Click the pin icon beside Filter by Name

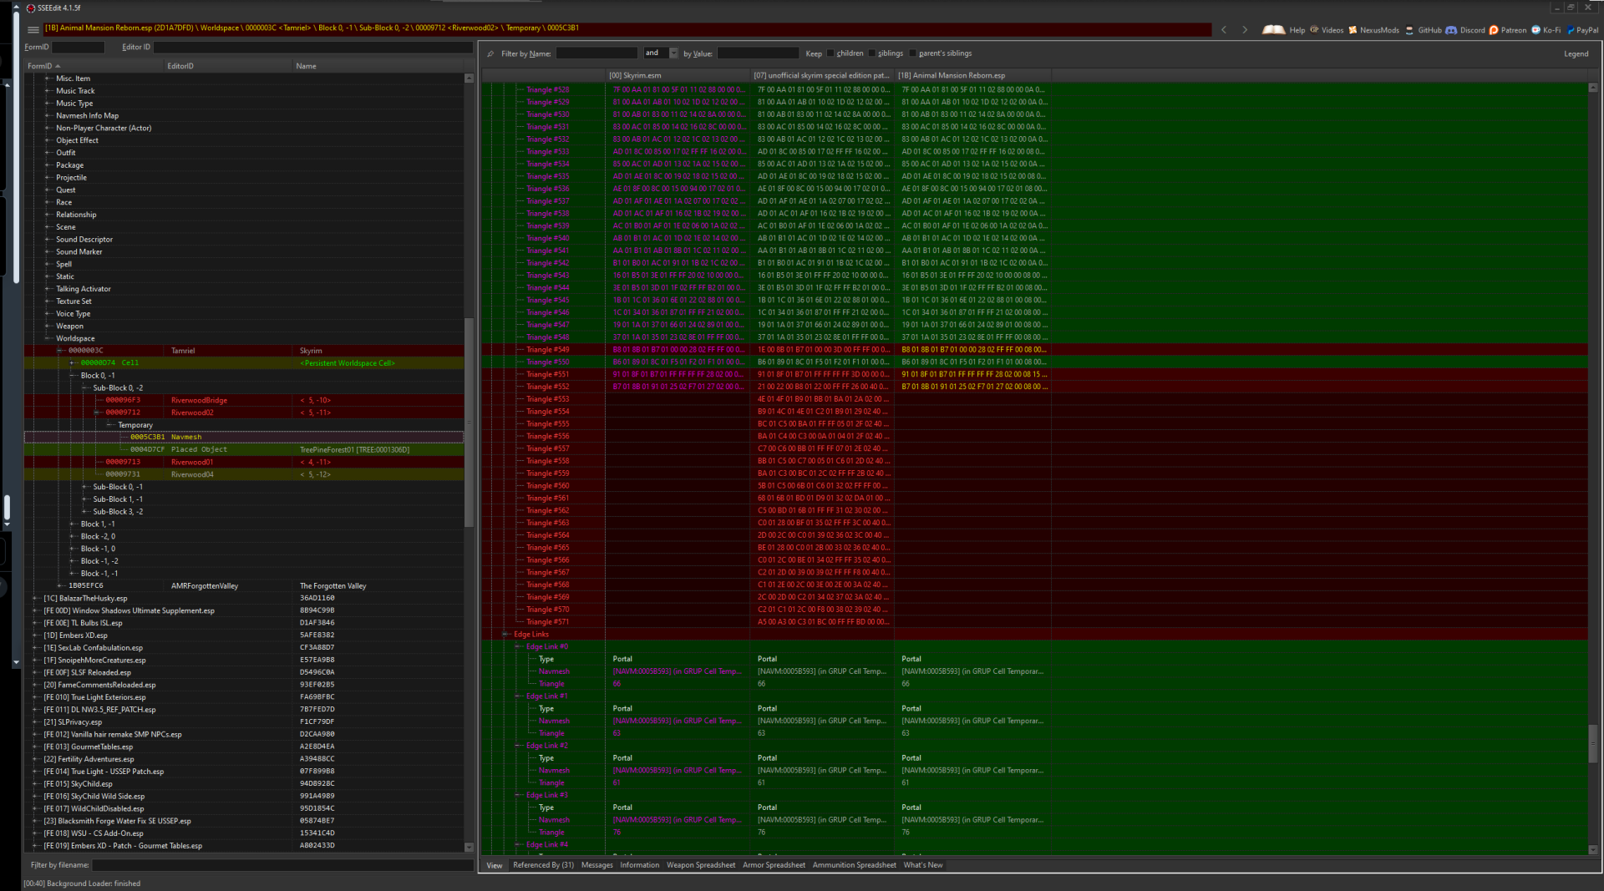[x=490, y=53]
